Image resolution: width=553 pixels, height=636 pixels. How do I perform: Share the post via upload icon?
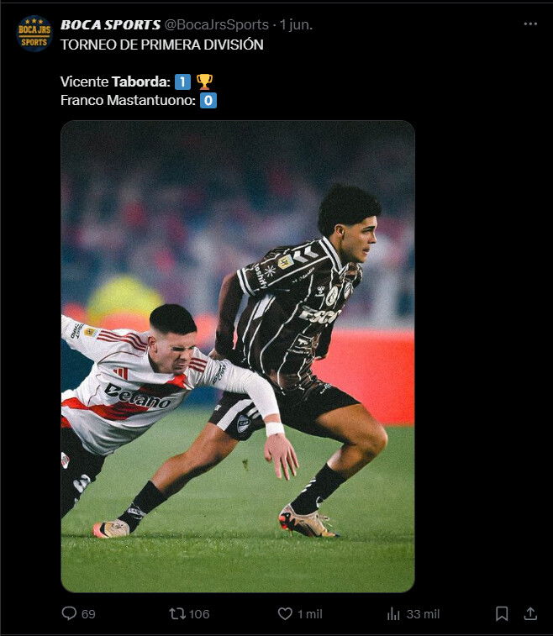coord(530,613)
